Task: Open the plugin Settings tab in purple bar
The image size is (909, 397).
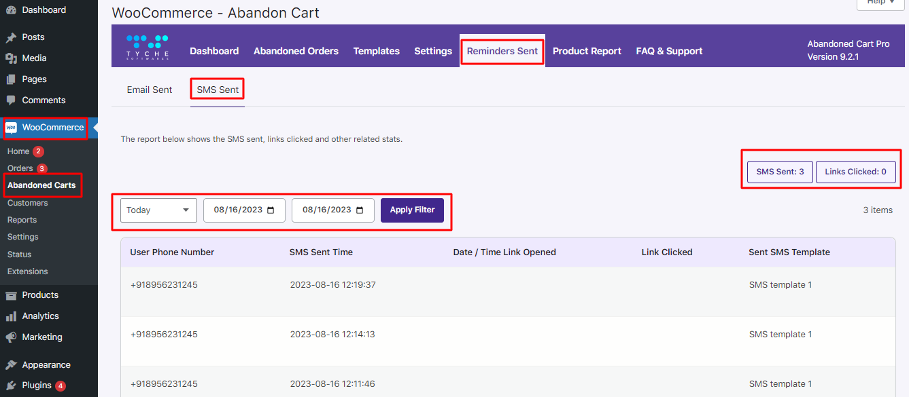Action: [433, 51]
